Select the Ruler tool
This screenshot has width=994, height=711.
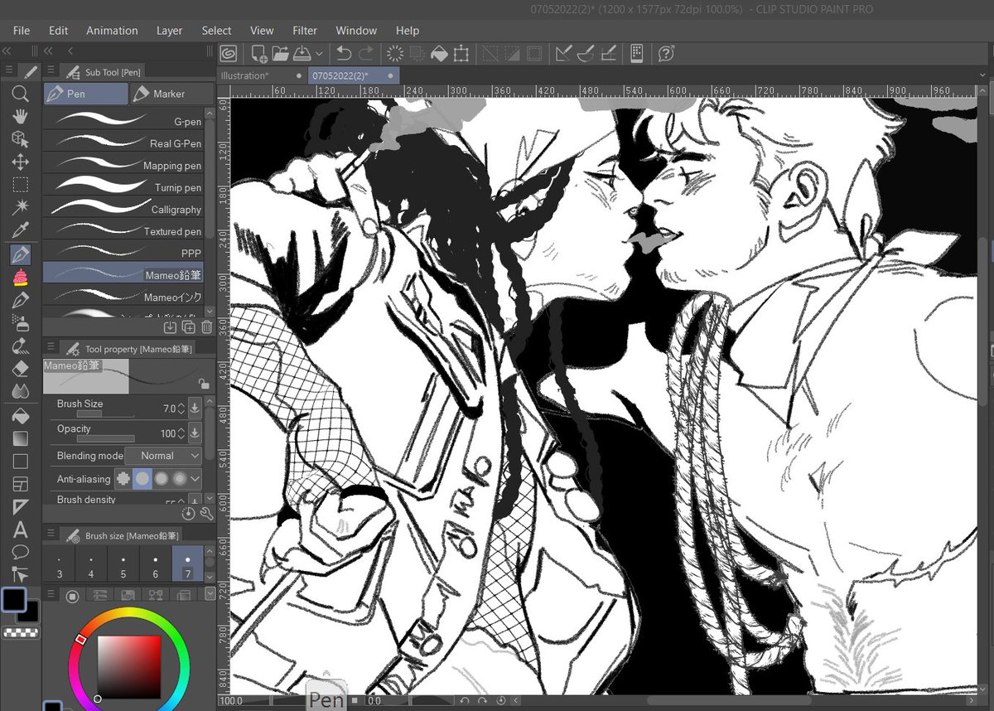(21, 507)
